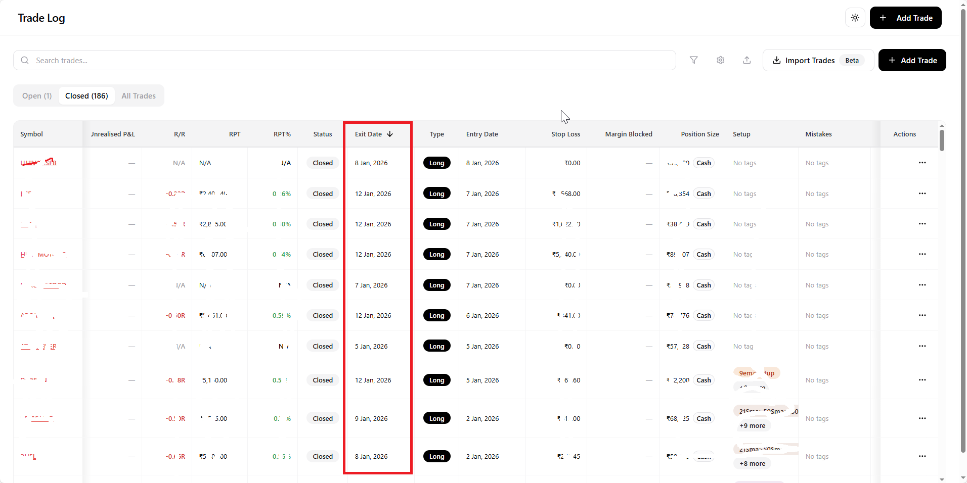Click the entry date cell 6 Jan, 2026
Image resolution: width=967 pixels, height=483 pixels.
pyautogui.click(x=482, y=315)
